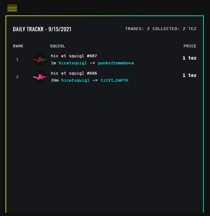Click the '1m' timestamp
The image size is (210, 216).
(54, 63)
